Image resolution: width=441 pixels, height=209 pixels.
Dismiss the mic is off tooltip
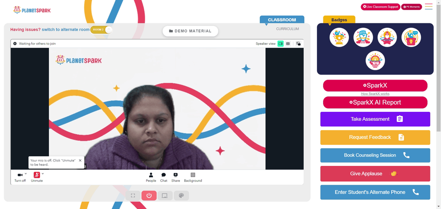pos(80,161)
